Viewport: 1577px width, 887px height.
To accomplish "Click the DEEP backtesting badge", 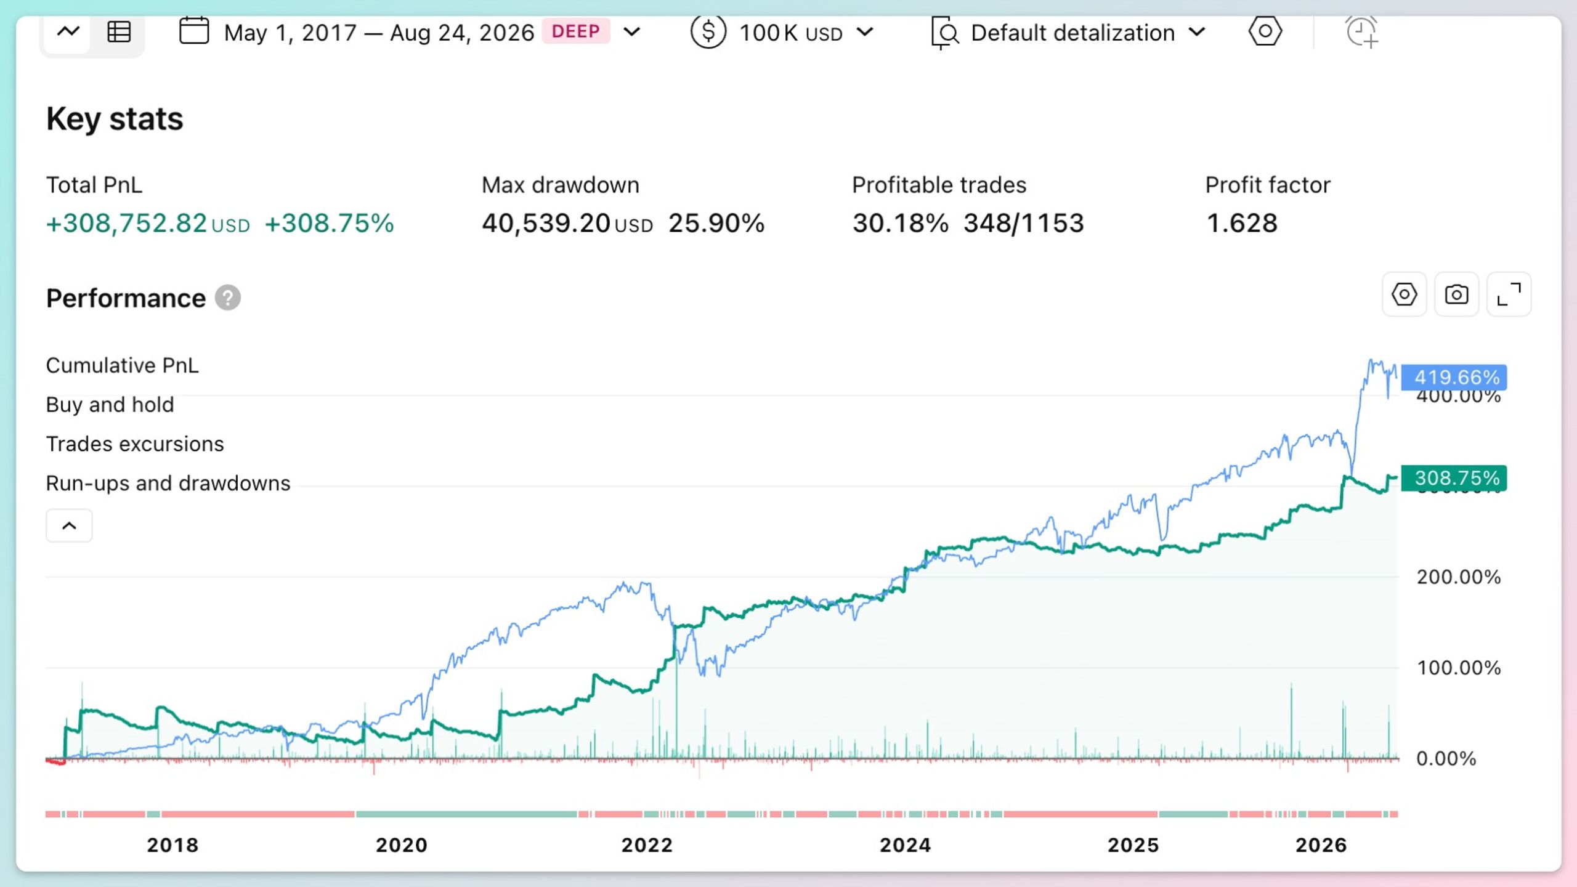I will [x=576, y=31].
